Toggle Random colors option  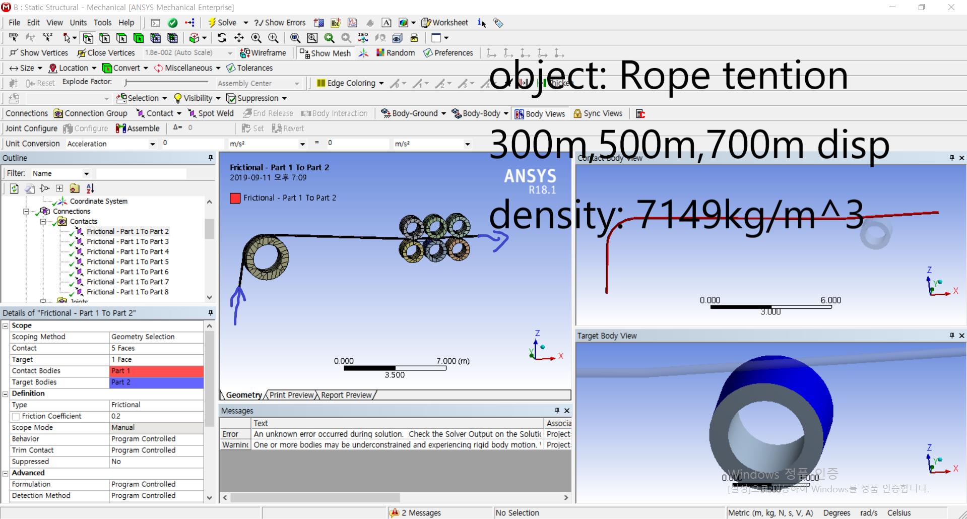pyautogui.click(x=395, y=53)
